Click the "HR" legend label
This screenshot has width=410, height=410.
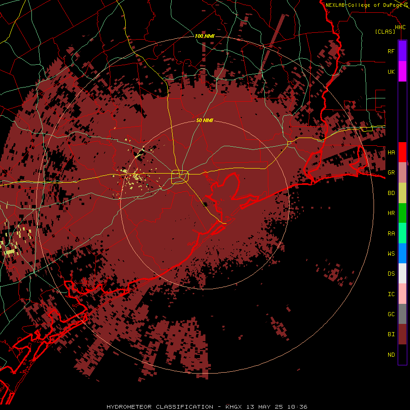(391, 213)
